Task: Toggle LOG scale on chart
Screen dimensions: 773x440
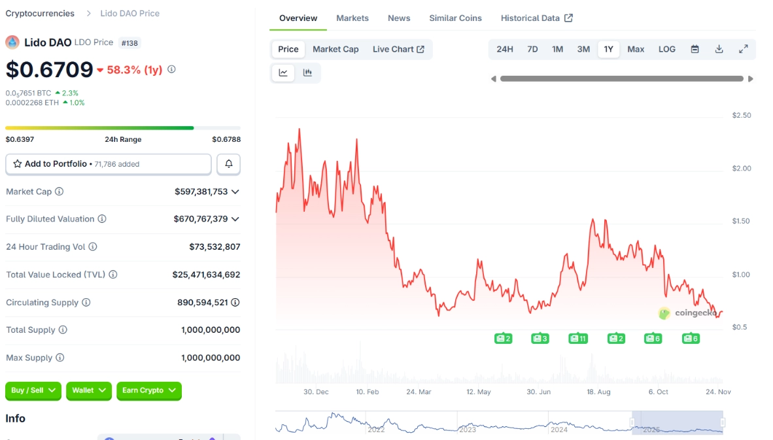Action: pos(666,49)
